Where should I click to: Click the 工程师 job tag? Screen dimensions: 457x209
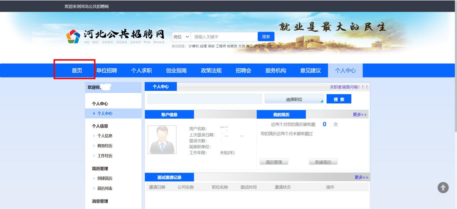click(x=221, y=46)
